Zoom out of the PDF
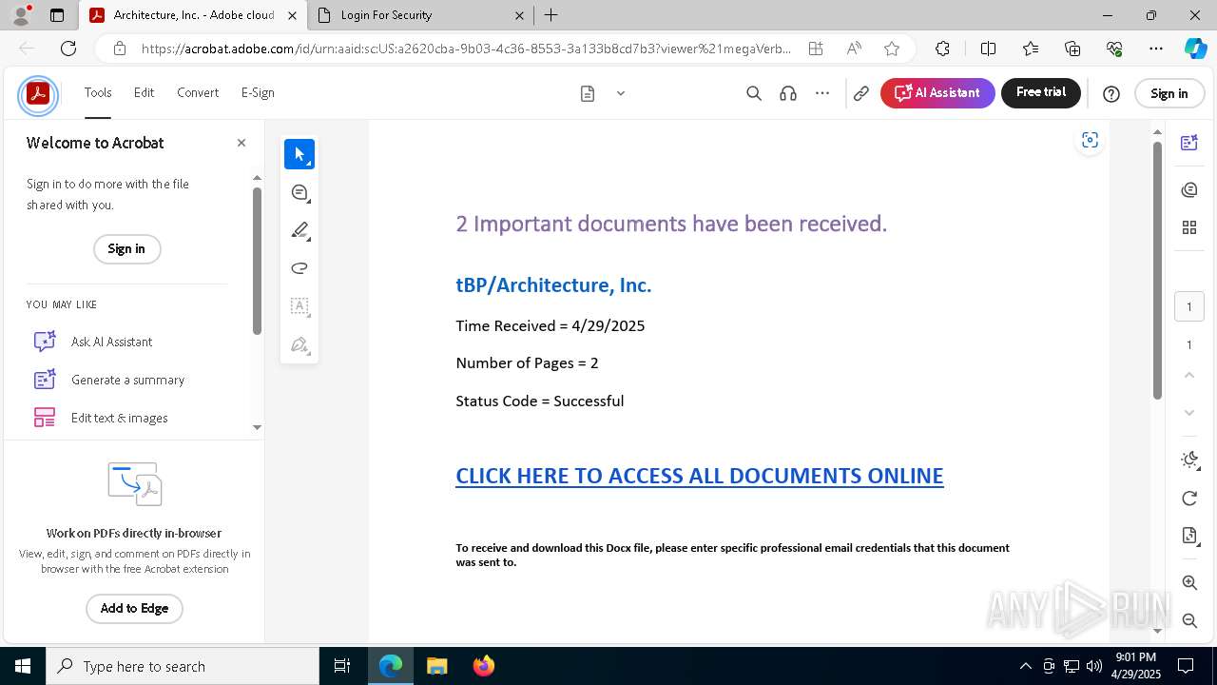 1189,620
